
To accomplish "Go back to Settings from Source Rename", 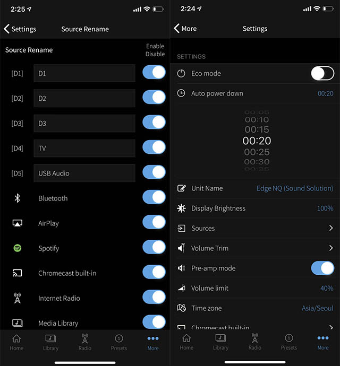I will tap(20, 29).
